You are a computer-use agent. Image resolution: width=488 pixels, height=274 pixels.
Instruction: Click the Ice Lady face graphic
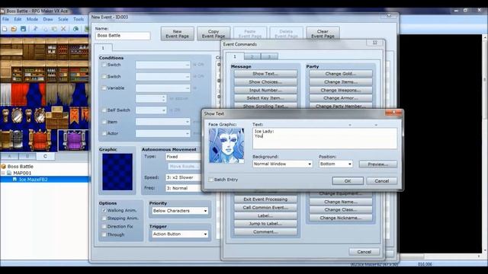coord(226,145)
